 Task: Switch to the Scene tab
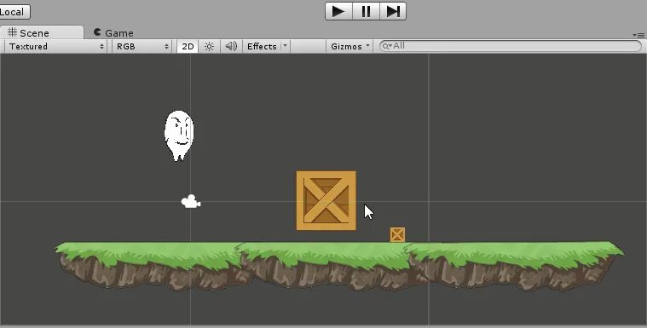(x=41, y=32)
